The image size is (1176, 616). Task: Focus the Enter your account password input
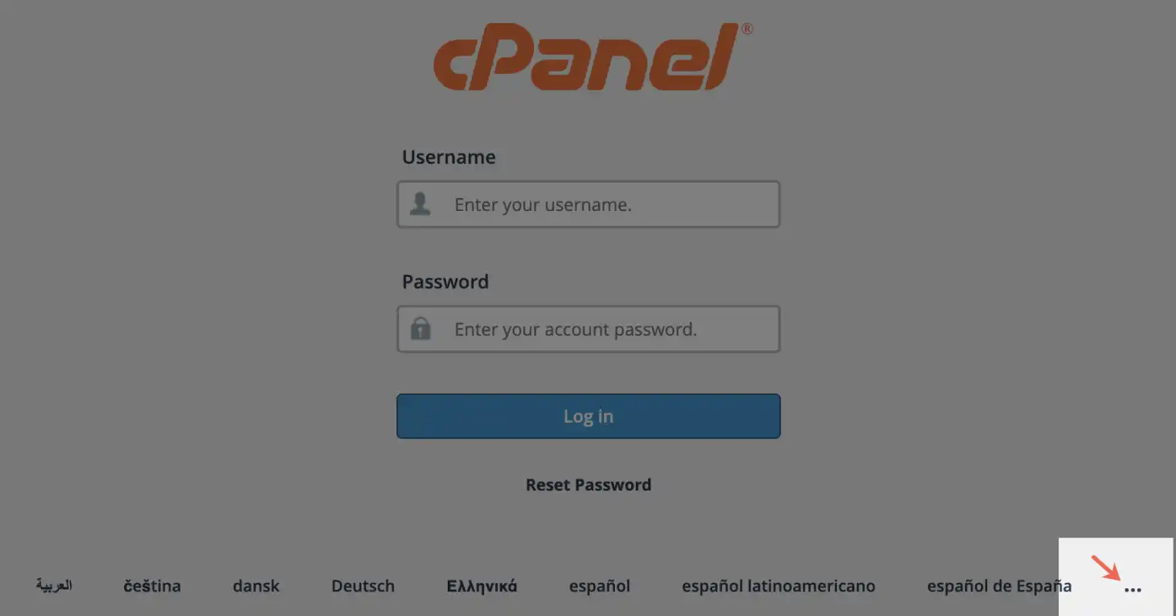[x=589, y=329]
